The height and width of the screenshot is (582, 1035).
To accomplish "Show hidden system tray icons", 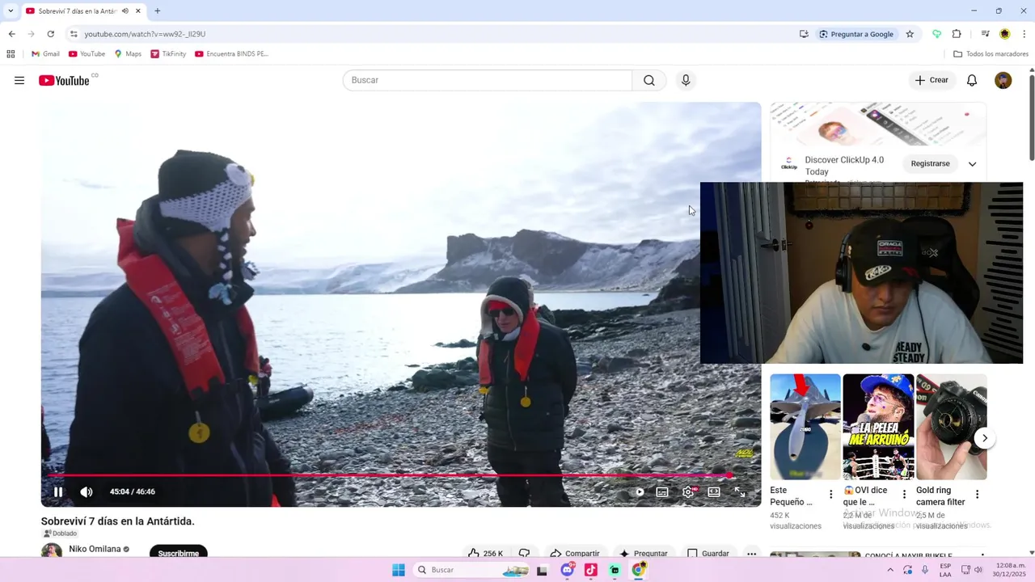I will coord(890,570).
